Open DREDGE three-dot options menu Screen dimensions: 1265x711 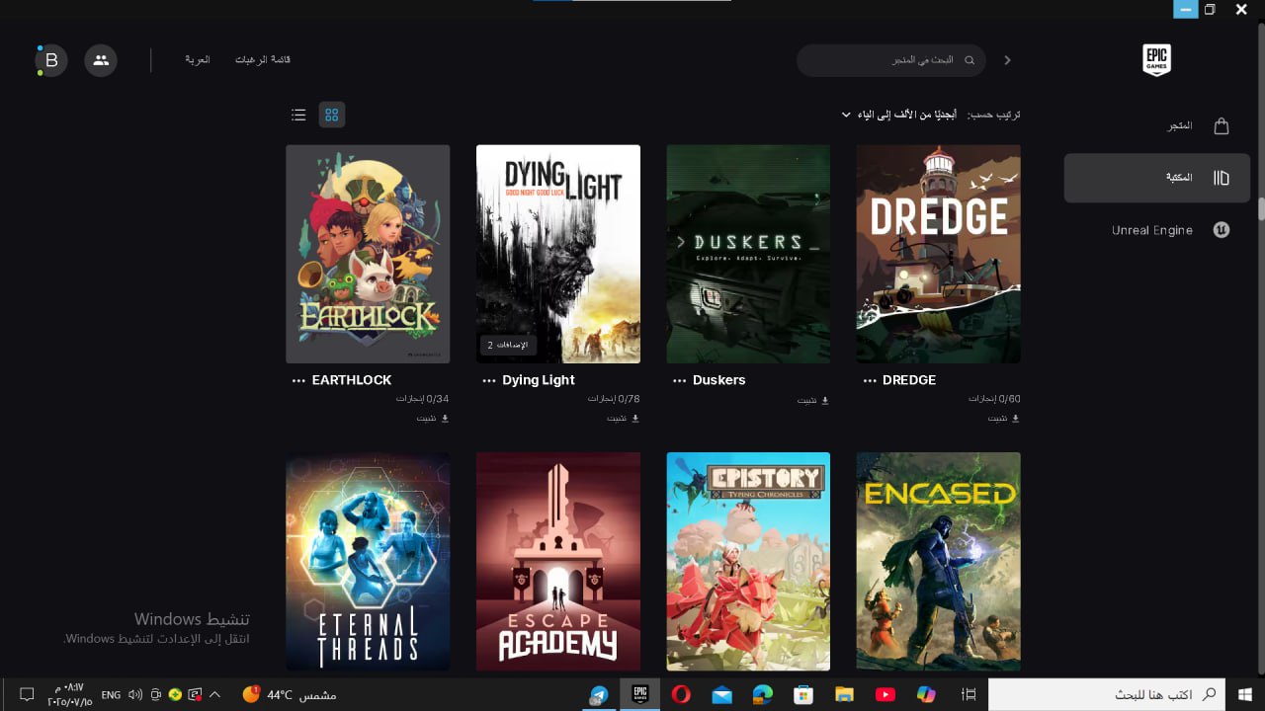pos(870,380)
